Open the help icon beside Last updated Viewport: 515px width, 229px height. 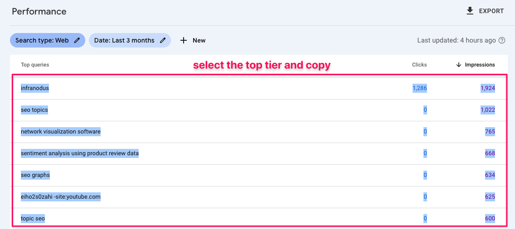501,40
